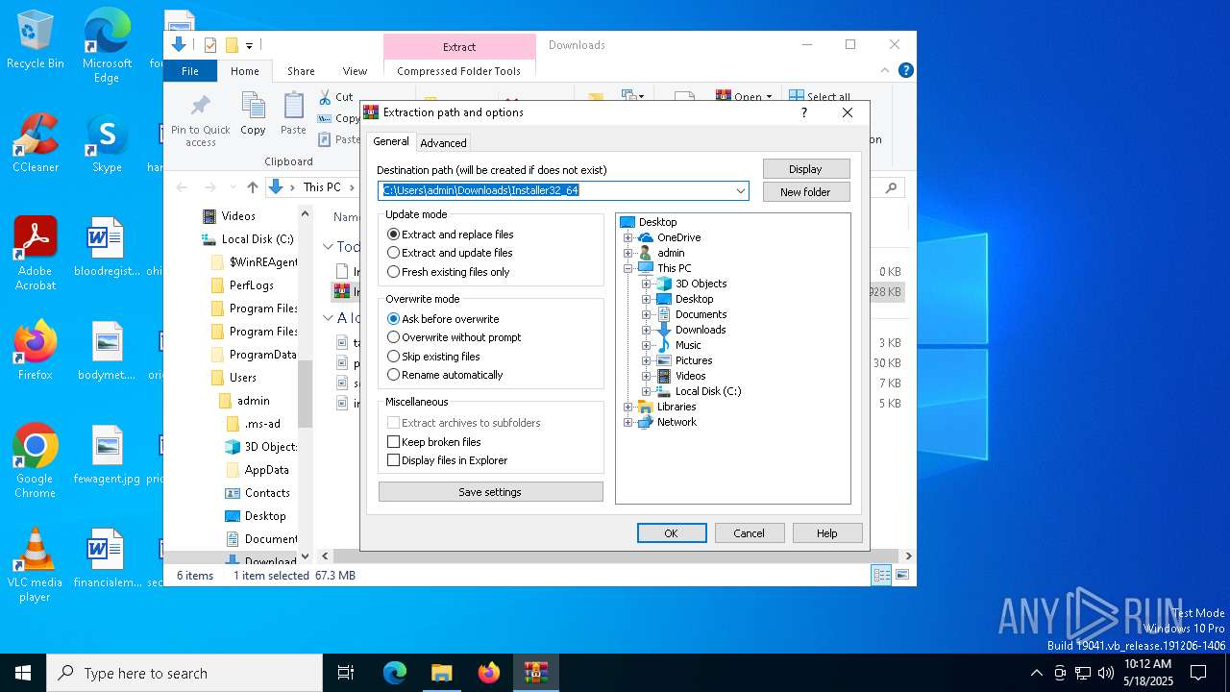Choose Rename automatically option

445,375
